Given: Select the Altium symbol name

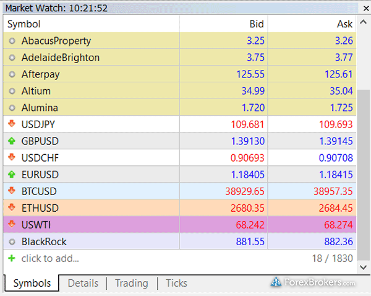Looking at the screenshot, I should point(36,91).
